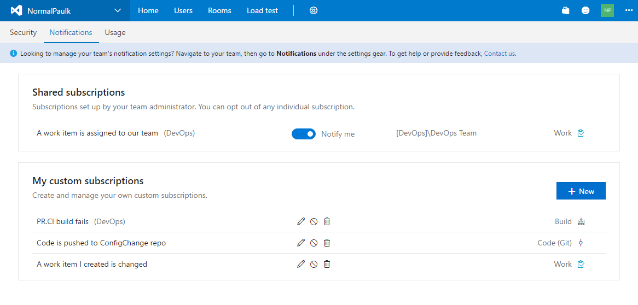Switch to the Security tab
Image resolution: width=638 pixels, height=305 pixels.
(x=23, y=33)
